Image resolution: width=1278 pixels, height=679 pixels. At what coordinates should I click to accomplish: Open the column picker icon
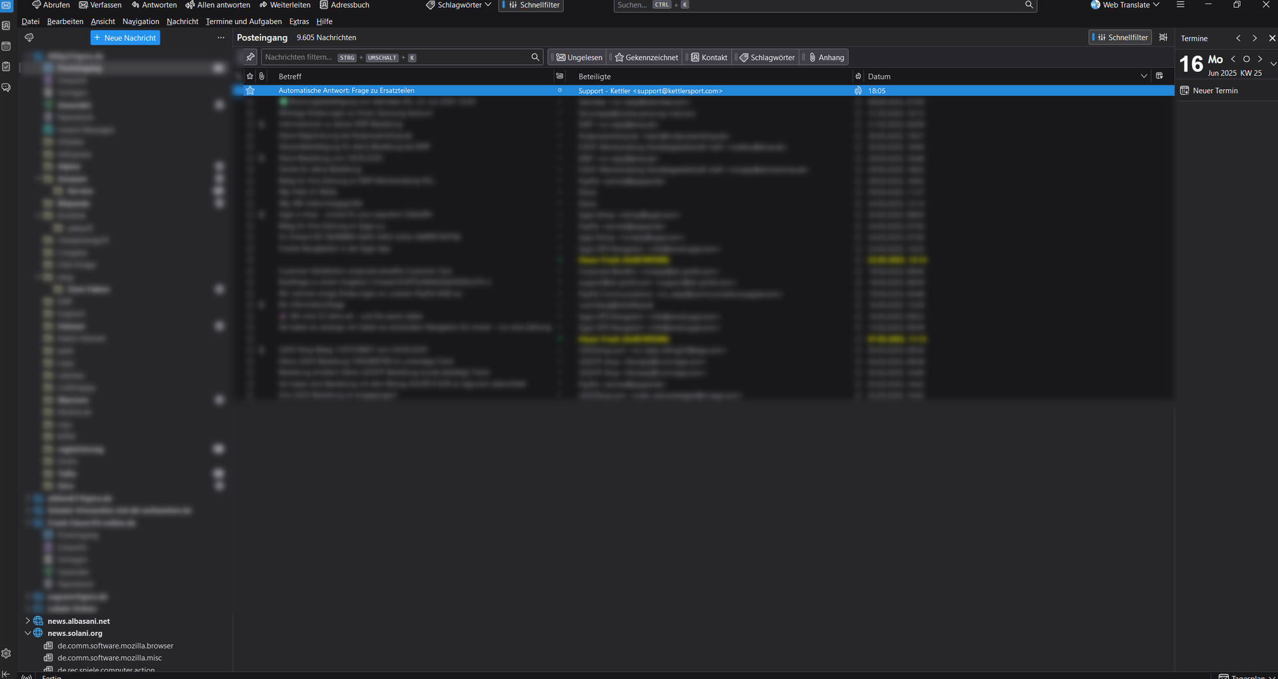point(1160,76)
